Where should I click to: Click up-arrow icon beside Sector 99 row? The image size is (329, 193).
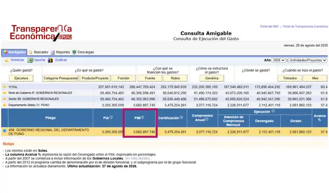pyautogui.click(x=5, y=99)
